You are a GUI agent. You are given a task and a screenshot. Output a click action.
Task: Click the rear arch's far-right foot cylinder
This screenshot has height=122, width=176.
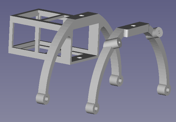164,90
